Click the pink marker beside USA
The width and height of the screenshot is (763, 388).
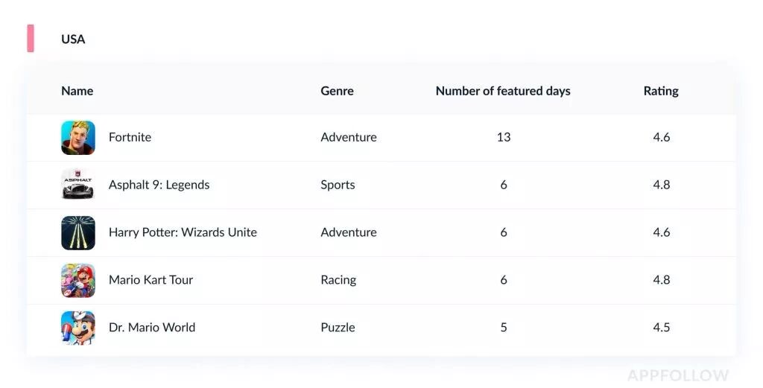click(31, 38)
